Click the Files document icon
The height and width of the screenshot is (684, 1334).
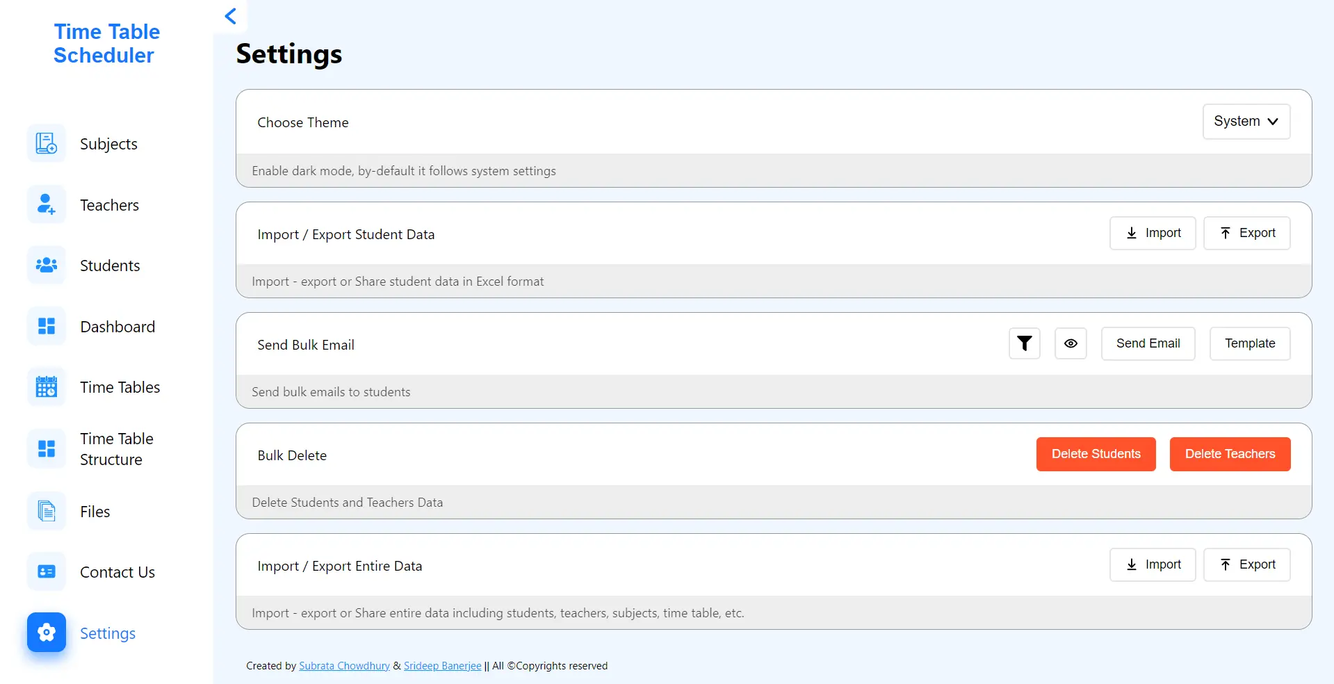47,511
